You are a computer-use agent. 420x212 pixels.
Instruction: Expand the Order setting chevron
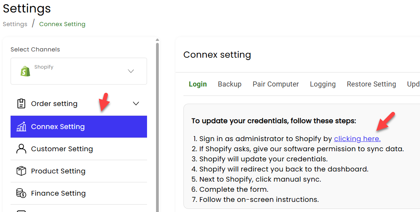point(136,104)
